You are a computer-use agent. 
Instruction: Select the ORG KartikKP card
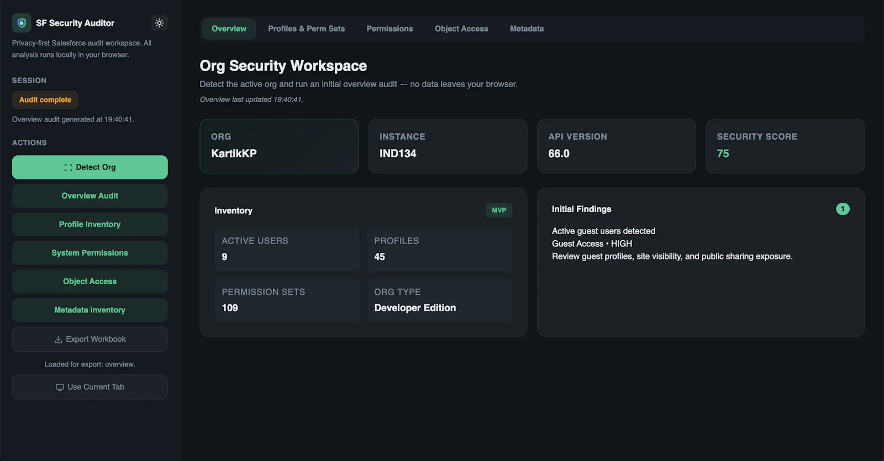pyautogui.click(x=279, y=146)
